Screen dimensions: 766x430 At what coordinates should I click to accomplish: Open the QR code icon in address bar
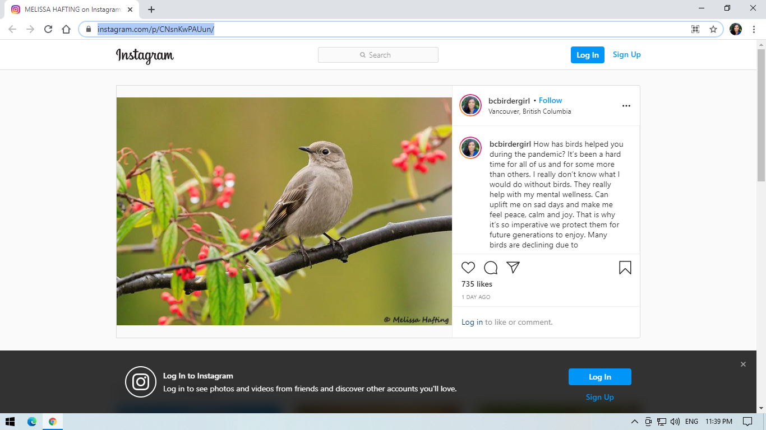[695, 29]
